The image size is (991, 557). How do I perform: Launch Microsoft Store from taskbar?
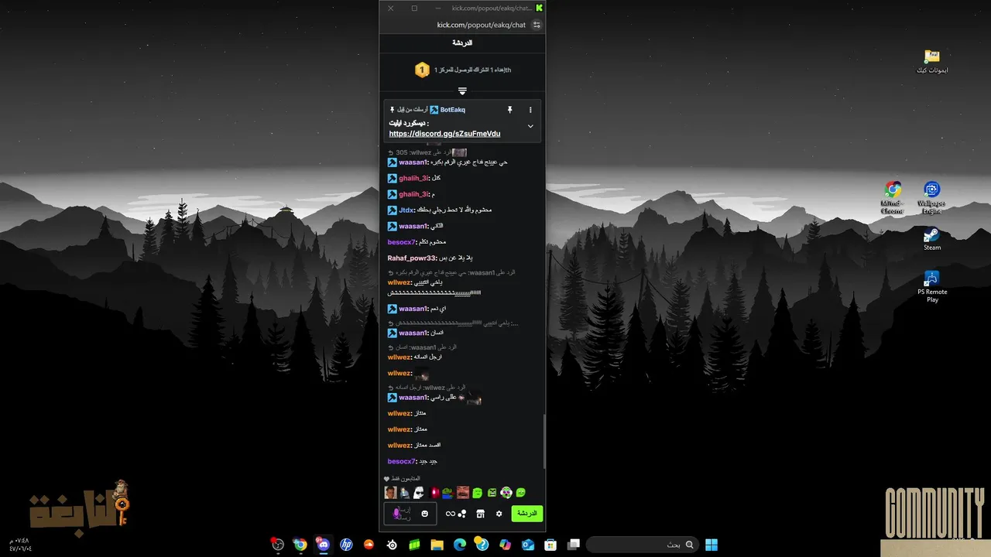click(x=550, y=545)
